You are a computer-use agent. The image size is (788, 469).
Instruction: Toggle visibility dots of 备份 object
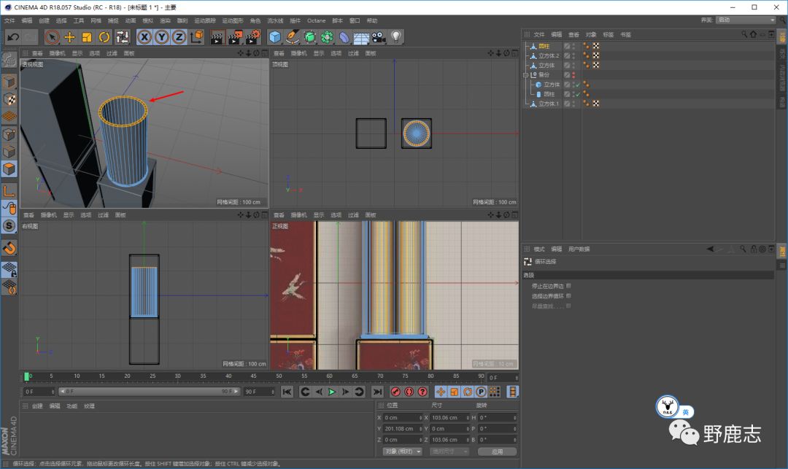[x=573, y=74]
